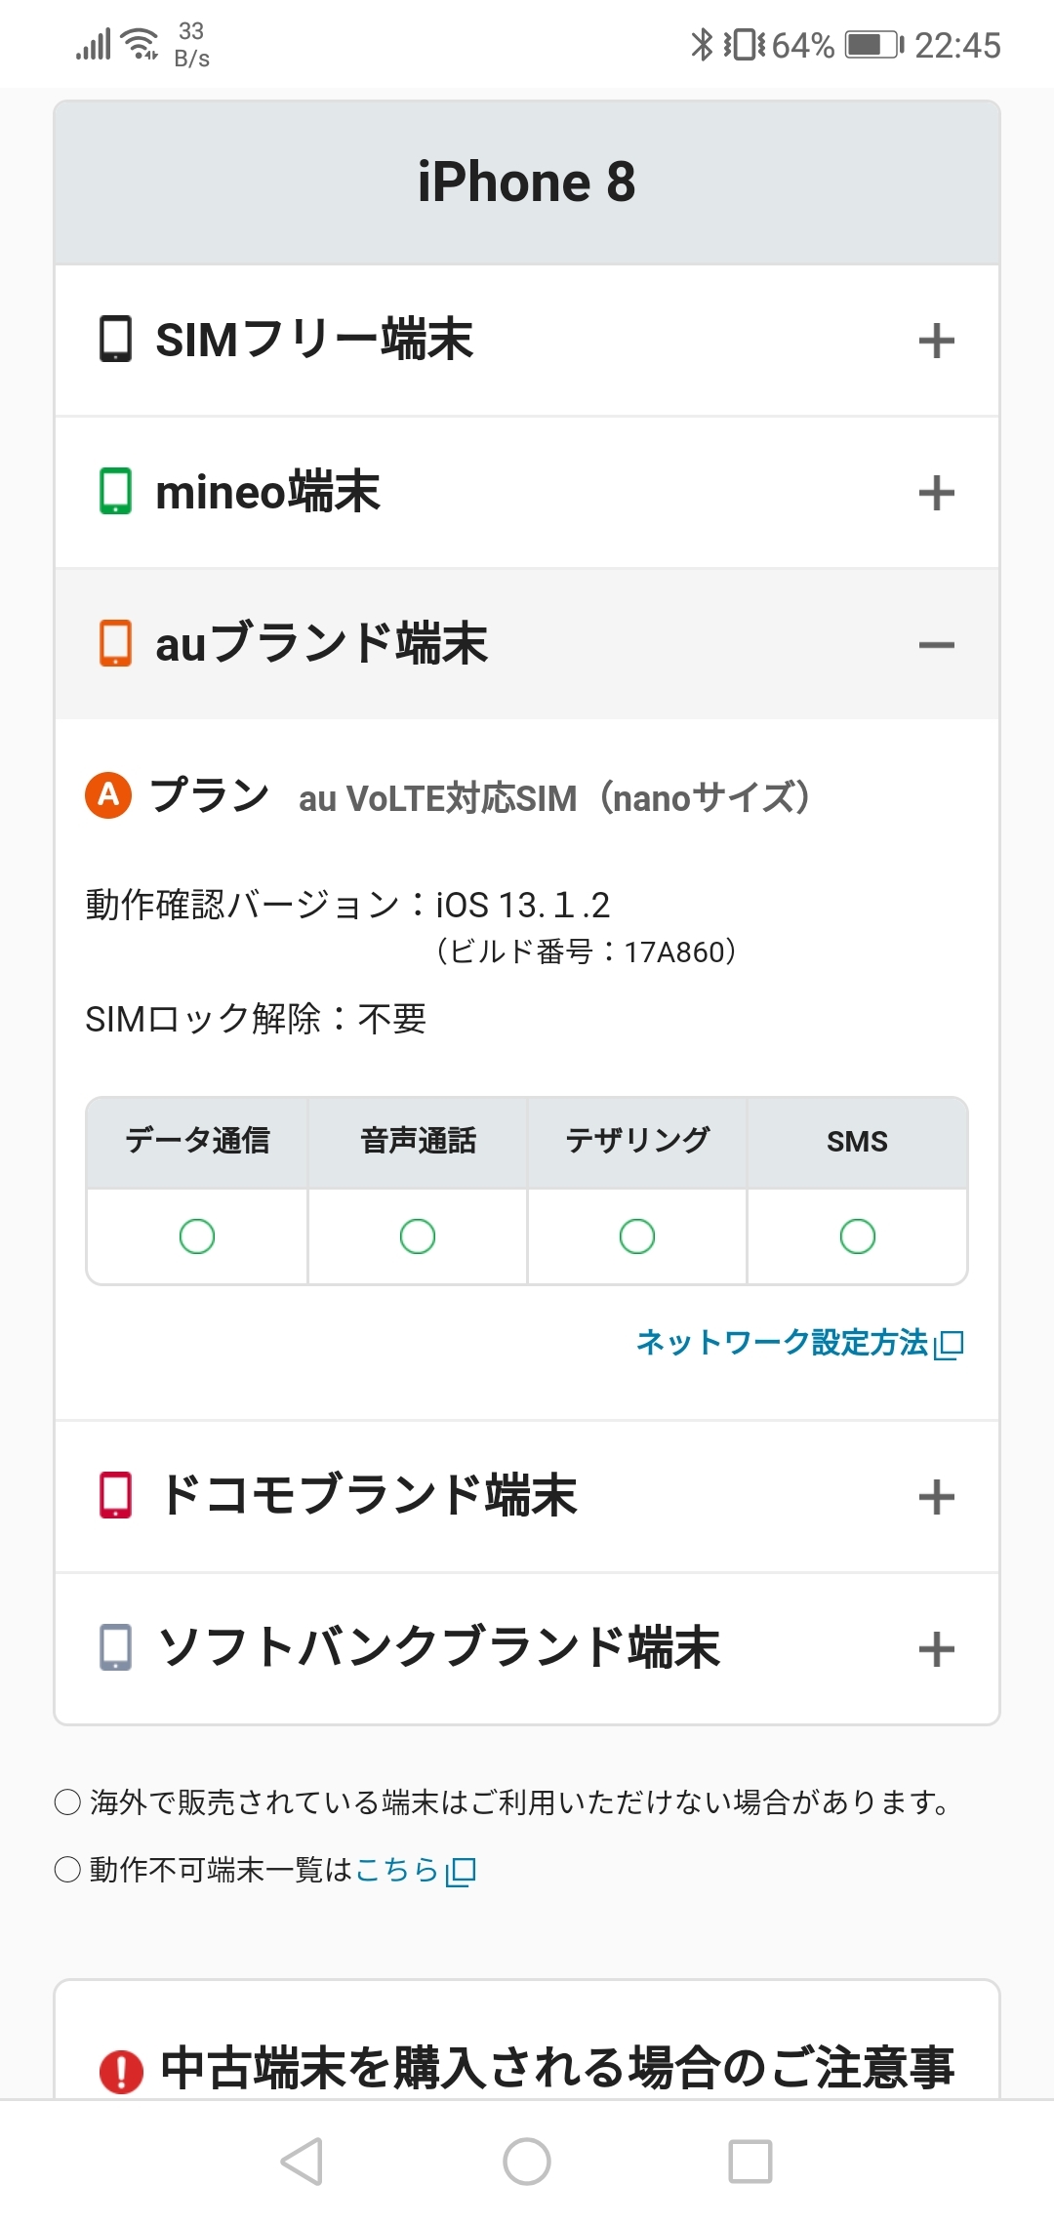Expand the ソフトバンクブランド端末 section plus sign

(936, 1648)
